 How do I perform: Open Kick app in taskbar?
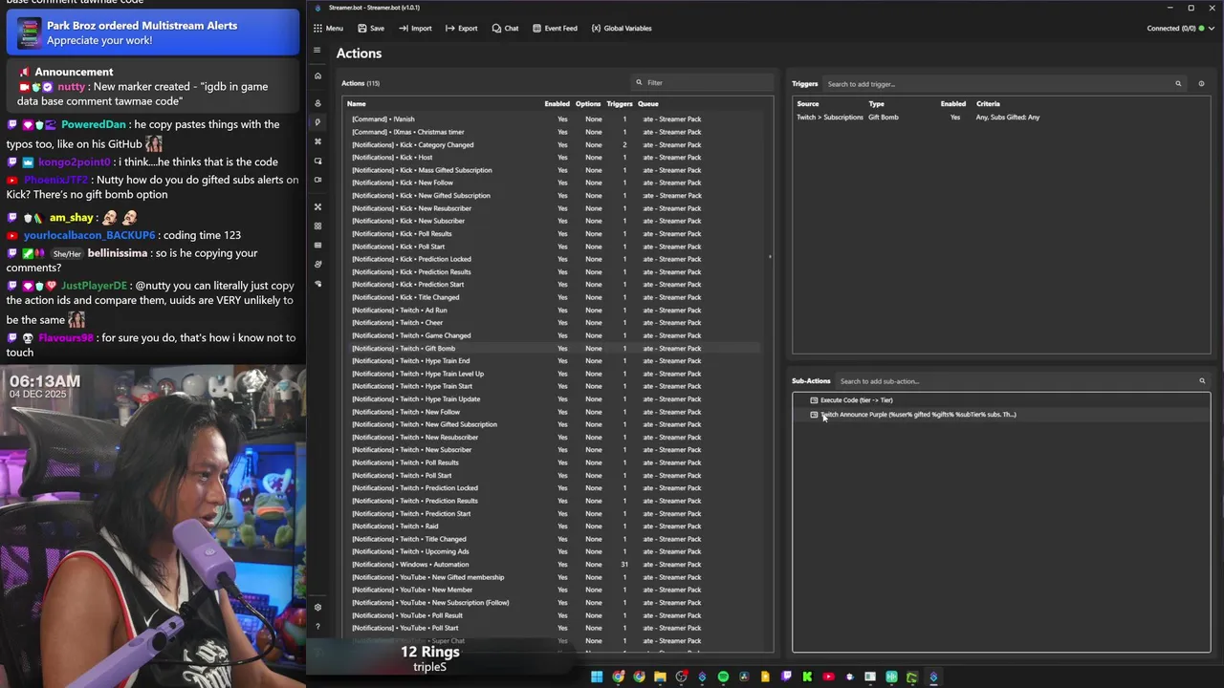[x=807, y=677]
